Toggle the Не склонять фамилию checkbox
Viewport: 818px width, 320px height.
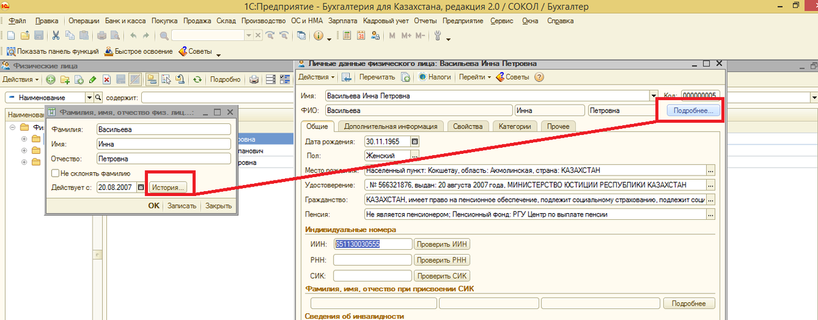[55, 173]
